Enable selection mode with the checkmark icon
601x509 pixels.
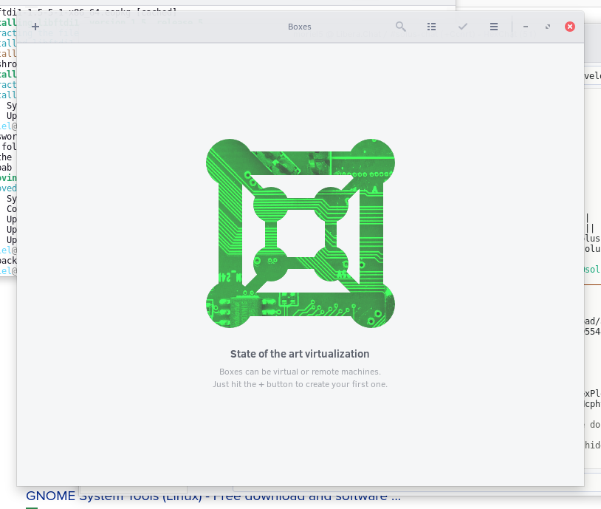463,27
